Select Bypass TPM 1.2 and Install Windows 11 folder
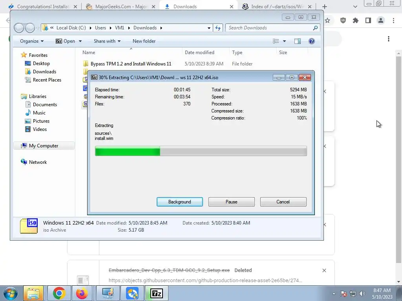 [x=131, y=64]
